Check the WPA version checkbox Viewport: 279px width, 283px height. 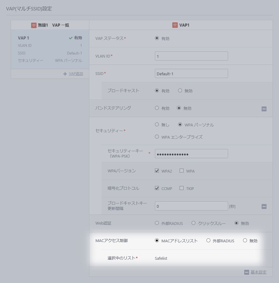[182, 171]
